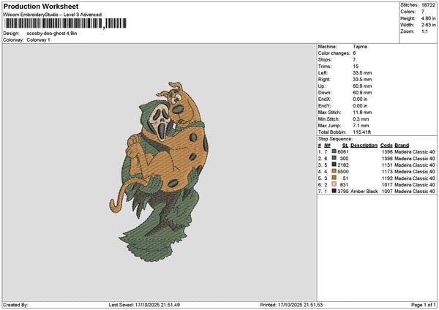Pick the green swatch for 300 stitches
The width and height of the screenshot is (439, 310).
(x=334, y=158)
